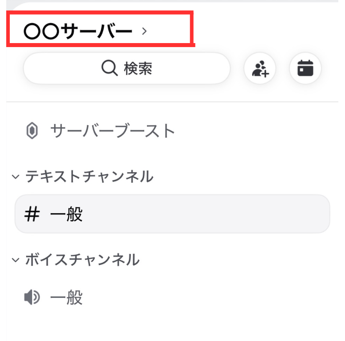This screenshot has width=345, height=341.
Task: Click the chevron beside 〇〇サーバー
Action: (144, 31)
